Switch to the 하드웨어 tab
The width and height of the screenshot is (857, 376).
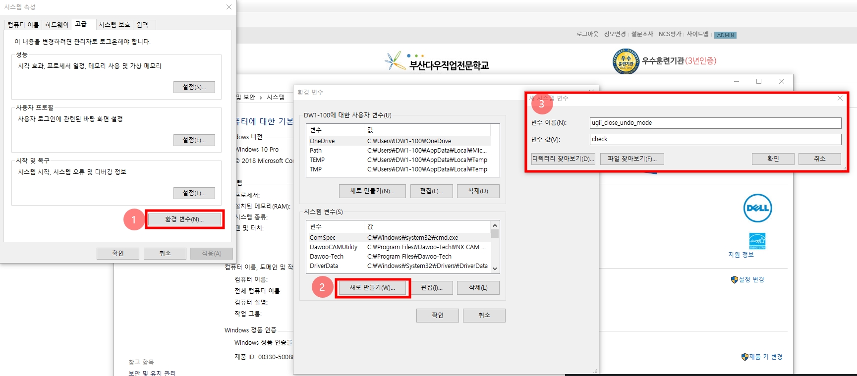(x=57, y=25)
